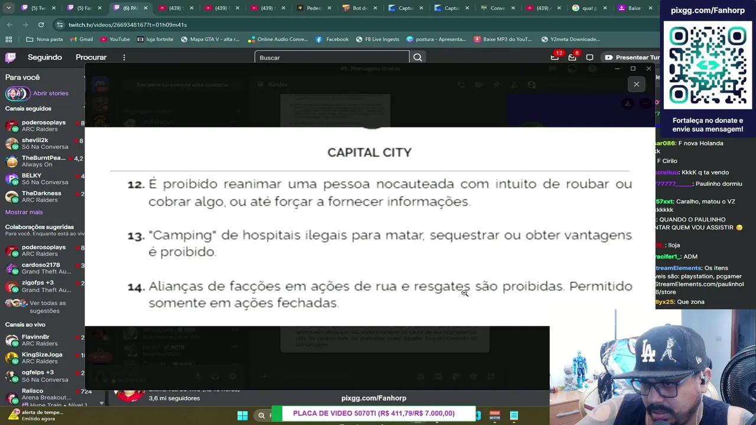Screen dimensions: 756x425
Task: Switch to the first (5) Twitch browser tab
Action: [x=38, y=8]
